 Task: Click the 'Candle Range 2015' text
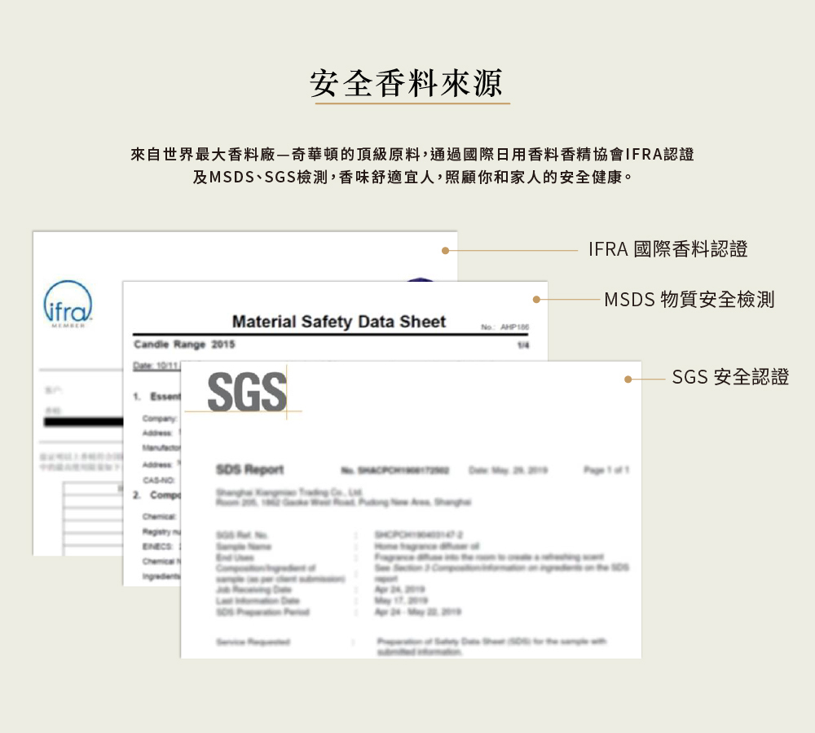[x=184, y=345]
